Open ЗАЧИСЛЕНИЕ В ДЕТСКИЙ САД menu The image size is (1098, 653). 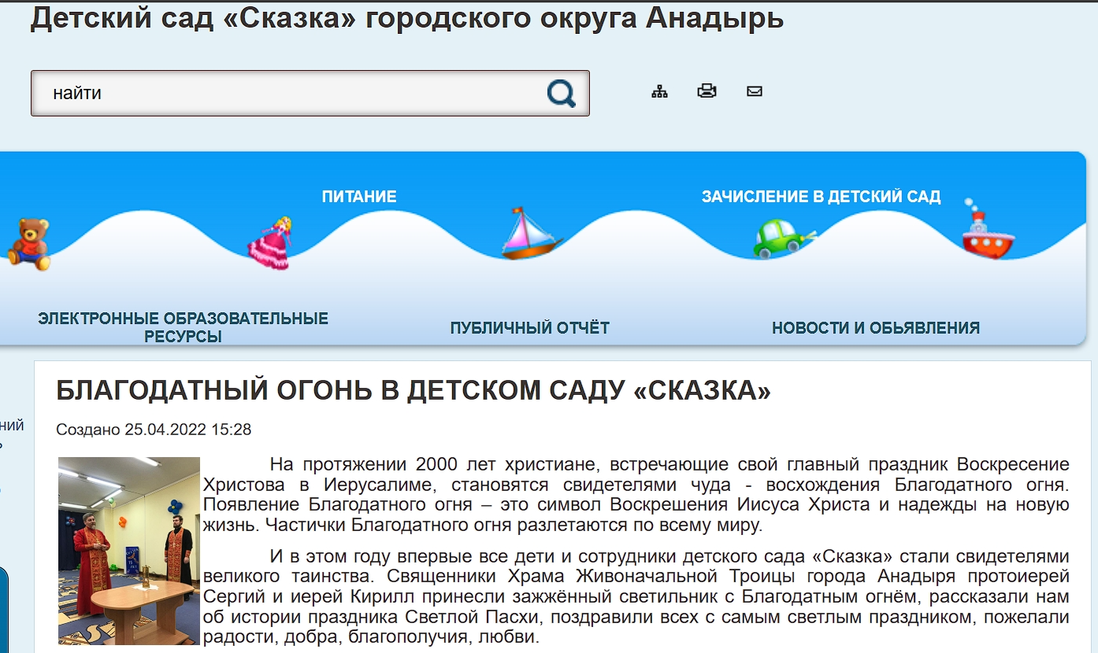pos(821,197)
